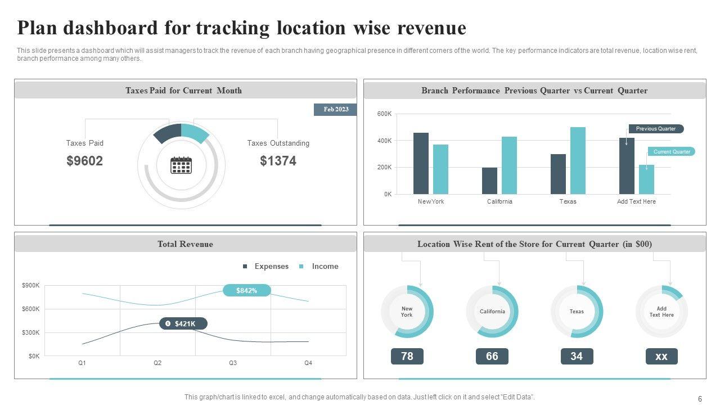The image size is (720, 405).
Task: Click the 'Texas' label under the bar chart
Action: [568, 201]
